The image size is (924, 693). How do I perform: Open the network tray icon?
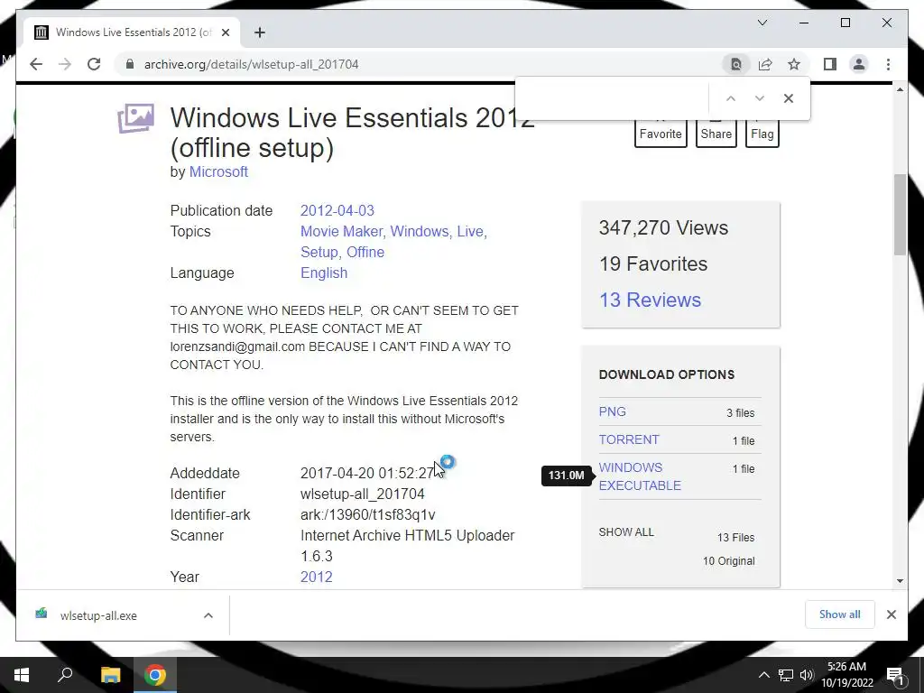point(786,675)
